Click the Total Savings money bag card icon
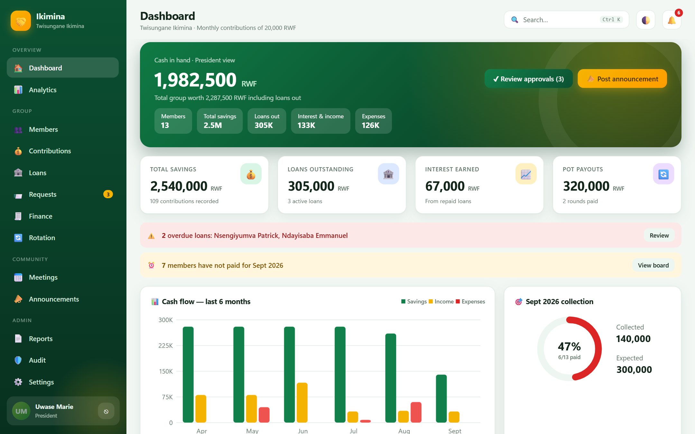The image size is (695, 434). coord(251,174)
